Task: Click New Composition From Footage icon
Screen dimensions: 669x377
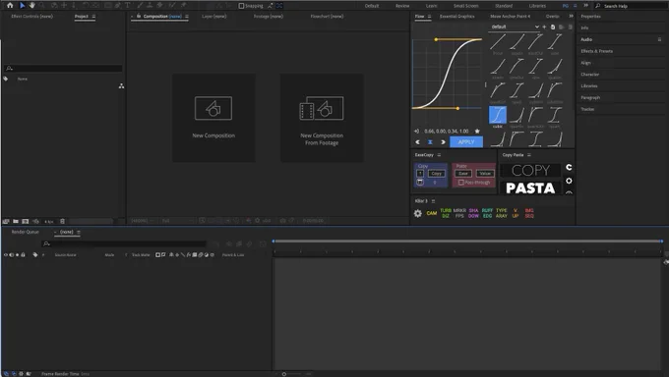Action: [322, 108]
